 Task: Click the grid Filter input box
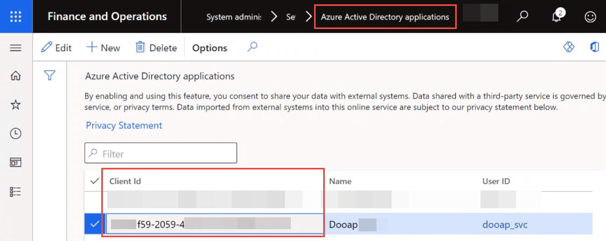coord(161,153)
